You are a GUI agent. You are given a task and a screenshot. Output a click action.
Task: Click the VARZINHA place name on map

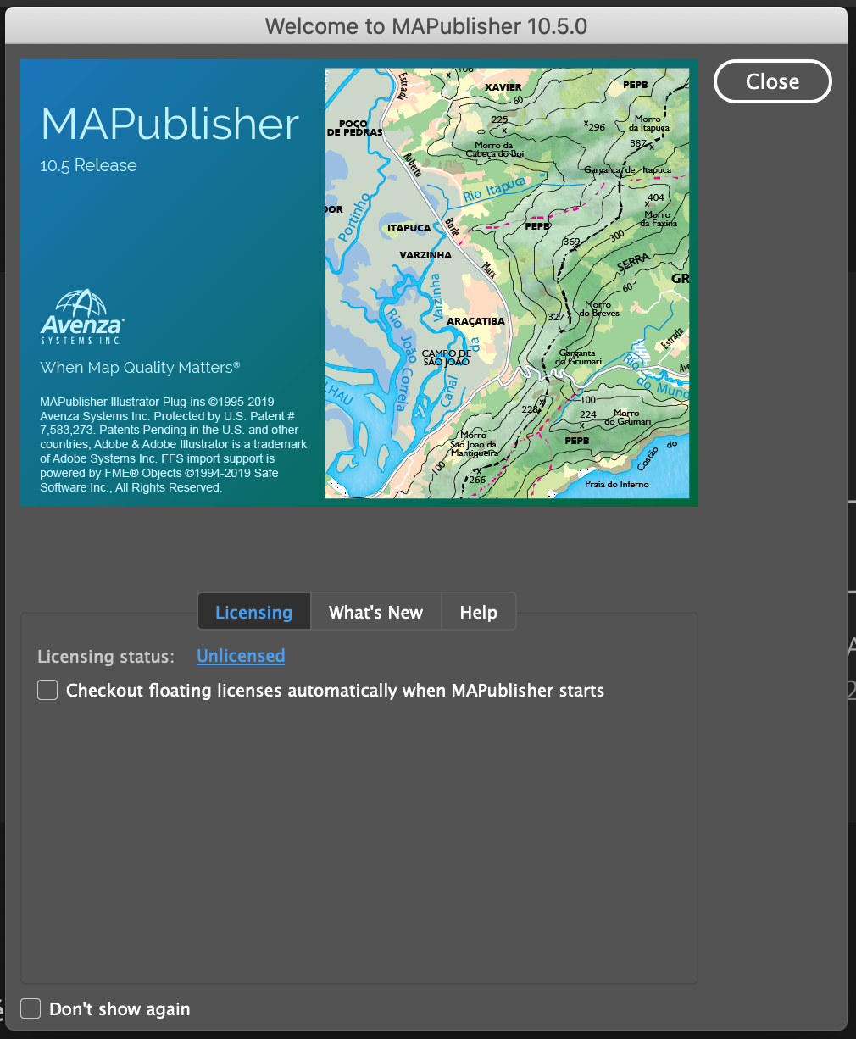point(425,255)
